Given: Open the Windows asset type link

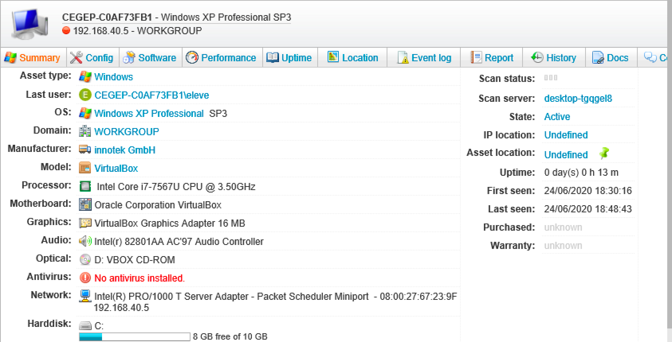Looking at the screenshot, I should 114,77.
